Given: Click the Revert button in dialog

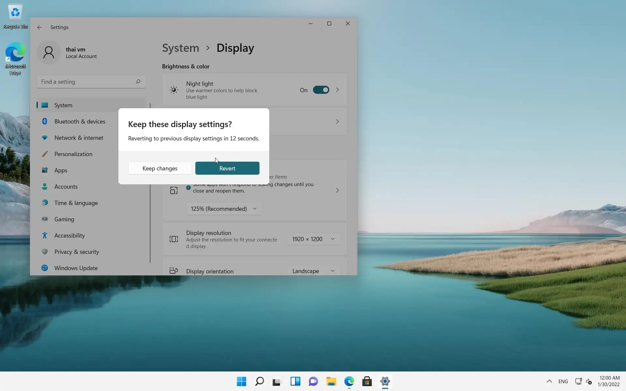Looking at the screenshot, I should pyautogui.click(x=227, y=168).
